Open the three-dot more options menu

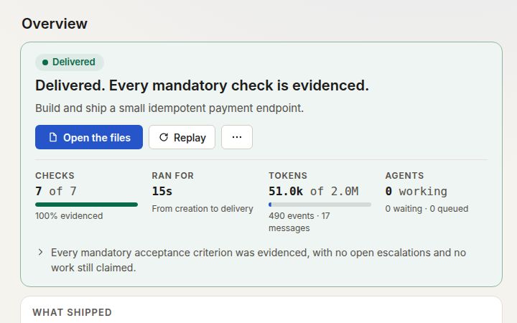237,137
